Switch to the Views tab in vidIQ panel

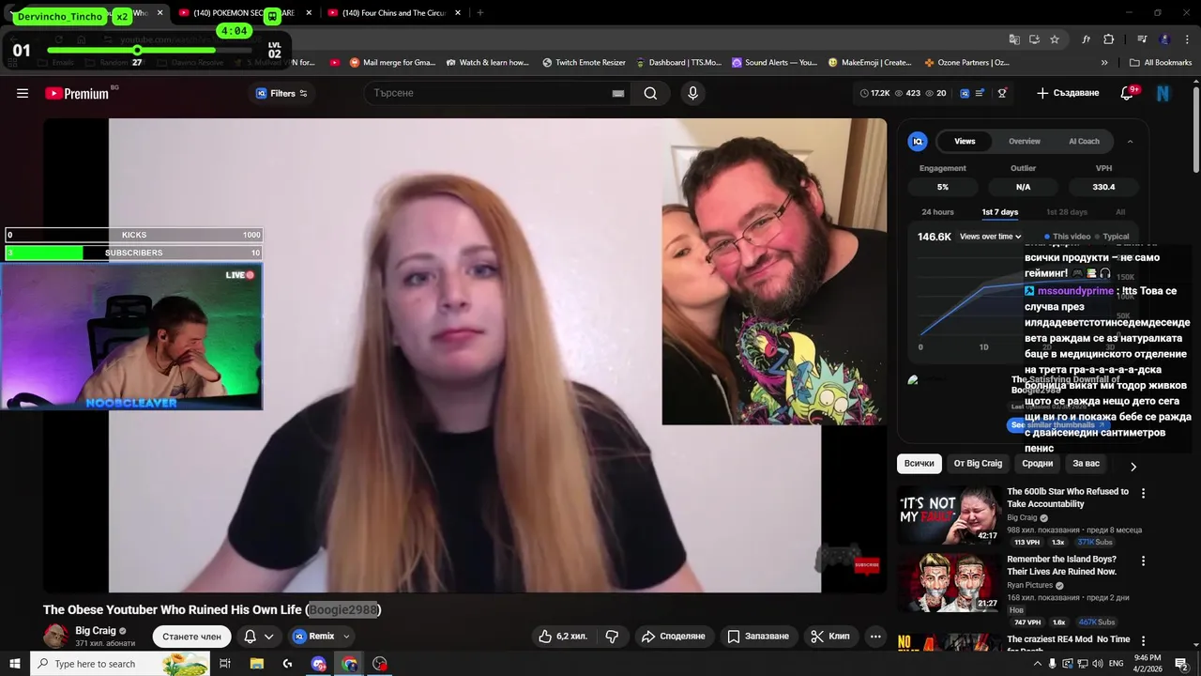(x=965, y=141)
